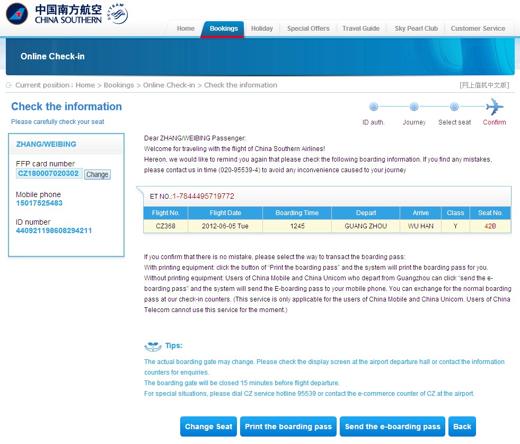Click the SkyTeam alliance logo

(117, 13)
